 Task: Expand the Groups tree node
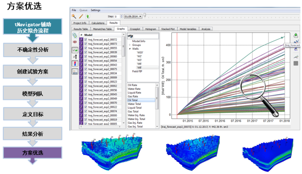tap(130, 45)
